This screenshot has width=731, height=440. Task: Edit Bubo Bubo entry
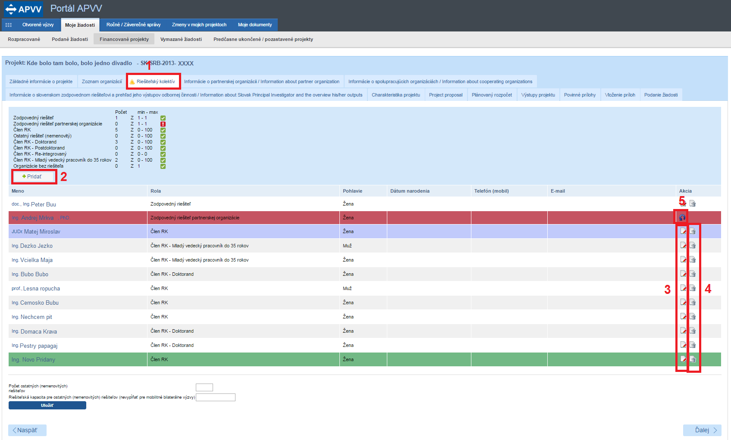683,274
